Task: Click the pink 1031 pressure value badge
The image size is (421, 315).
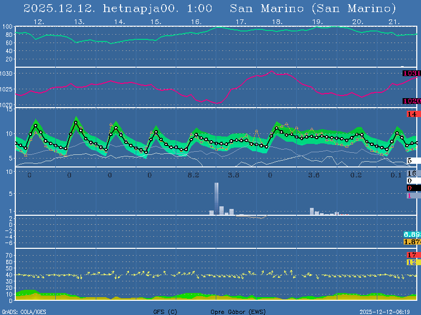Action: pos(411,73)
